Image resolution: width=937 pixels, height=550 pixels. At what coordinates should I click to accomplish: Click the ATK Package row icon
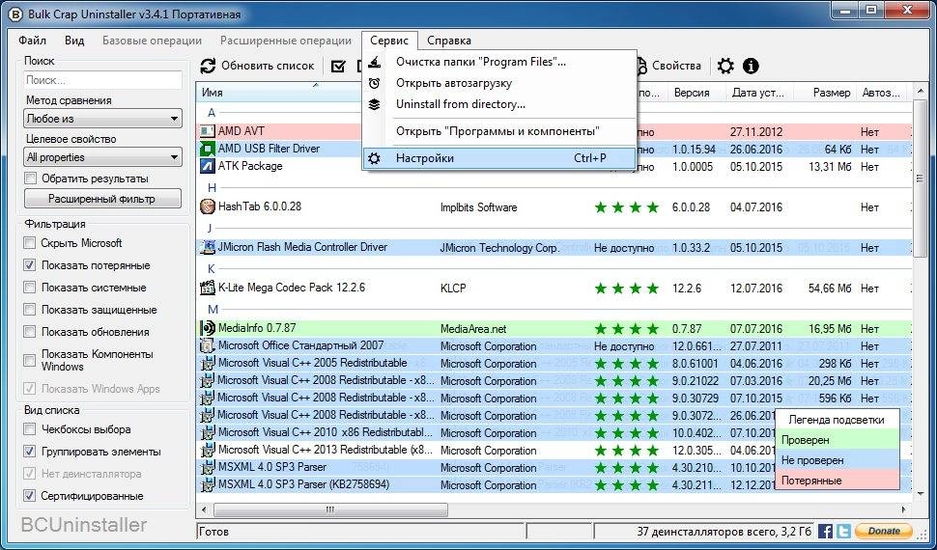(207, 166)
